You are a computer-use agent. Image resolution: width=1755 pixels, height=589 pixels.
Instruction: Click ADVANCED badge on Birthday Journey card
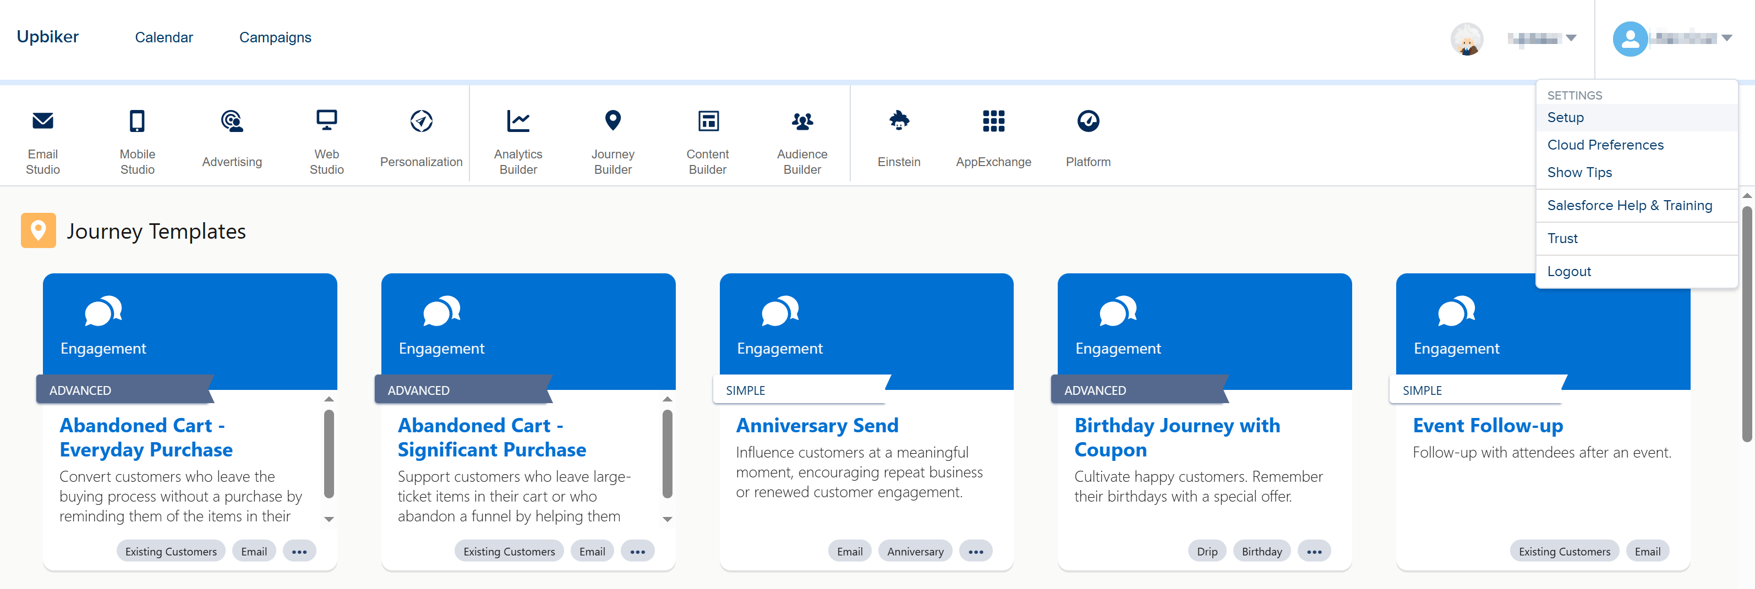click(1140, 390)
